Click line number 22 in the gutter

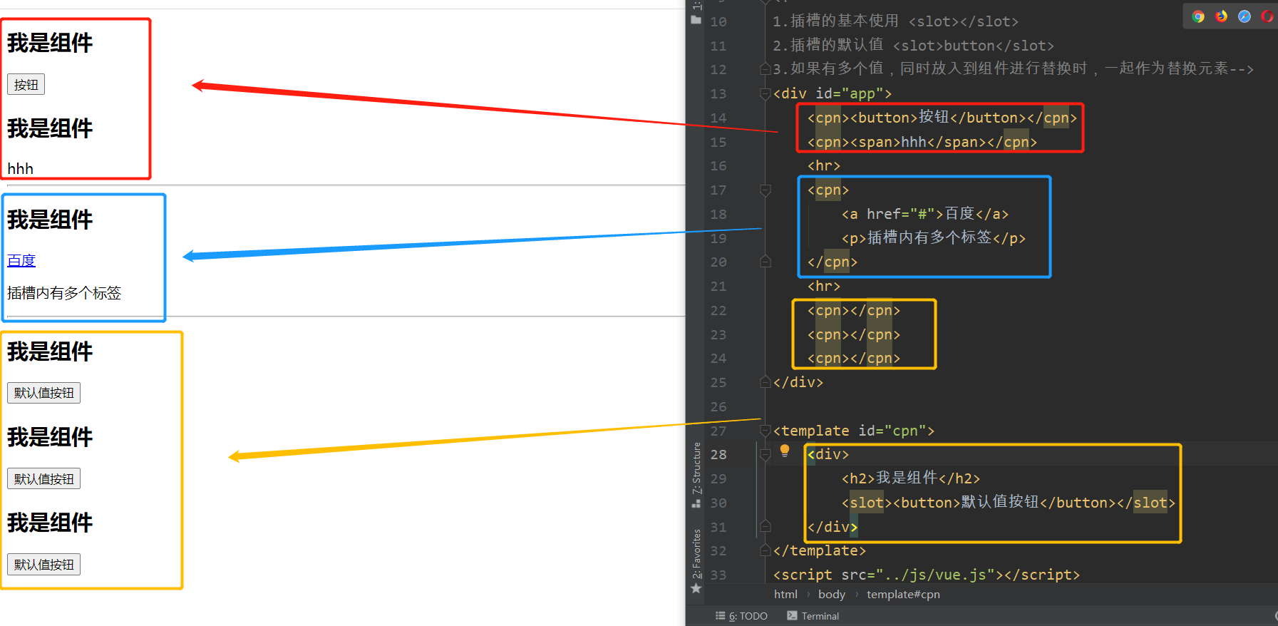(718, 310)
